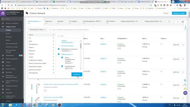Expand the Группа filter submenu
This screenshot has width=190, height=107.
(x=41, y=35)
